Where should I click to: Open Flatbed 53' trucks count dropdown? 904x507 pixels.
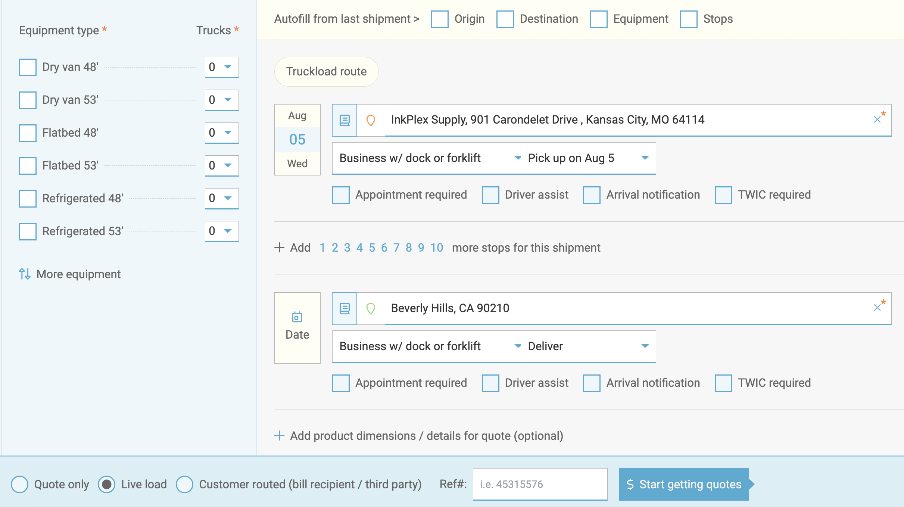[222, 166]
